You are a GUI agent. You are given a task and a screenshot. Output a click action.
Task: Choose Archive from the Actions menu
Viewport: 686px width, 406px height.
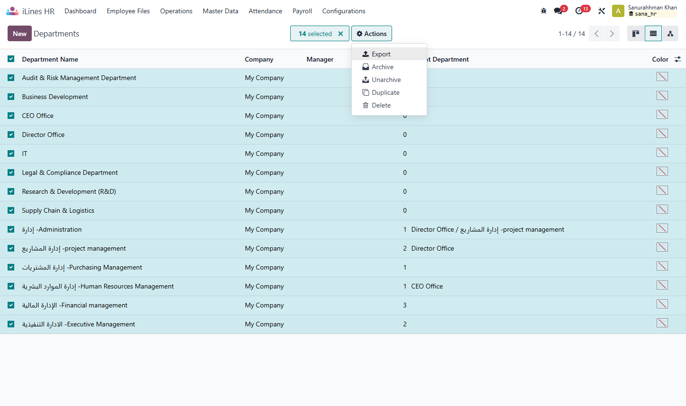coord(389,67)
